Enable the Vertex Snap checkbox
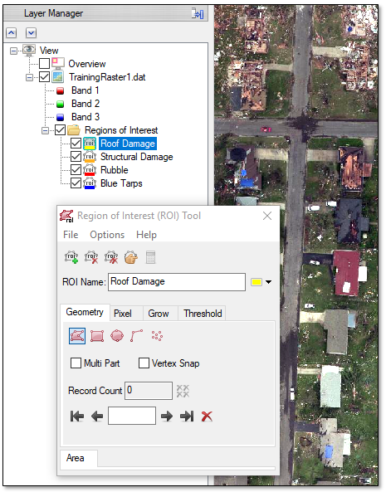The height and width of the screenshot is (492, 386). 144,363
